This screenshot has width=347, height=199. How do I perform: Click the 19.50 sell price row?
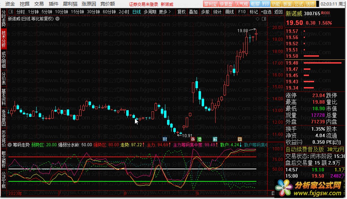[x=315, y=56]
